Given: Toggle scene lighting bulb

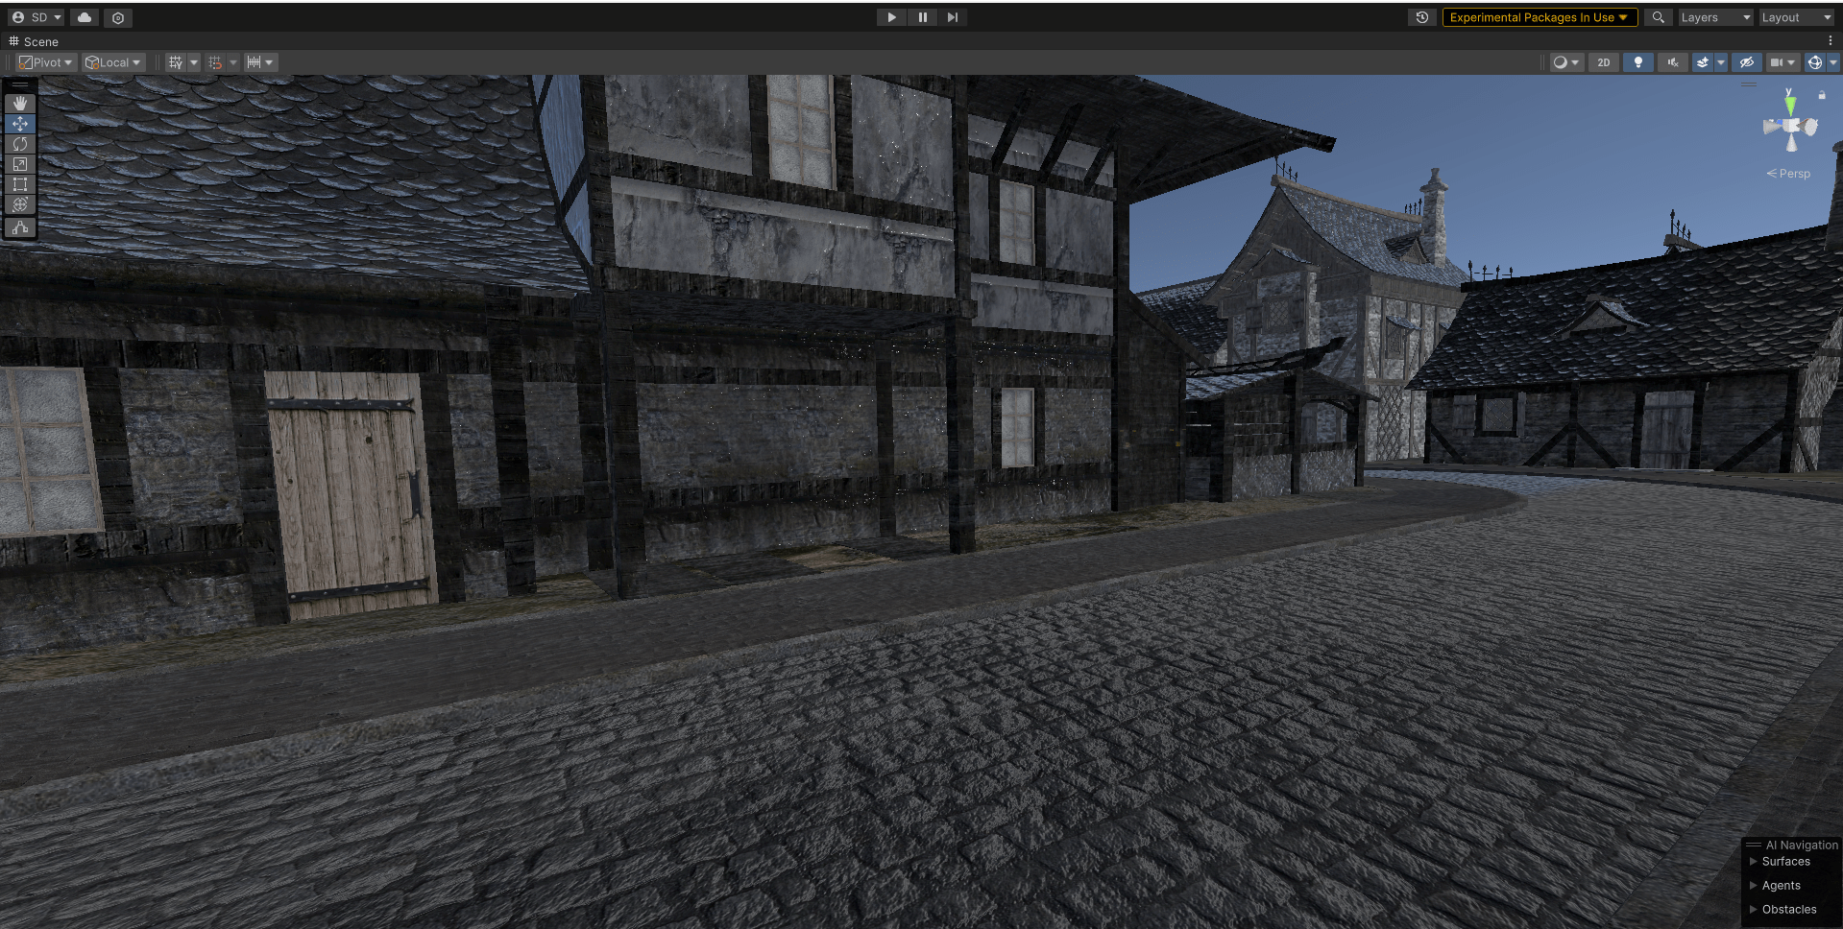Looking at the screenshot, I should click(1638, 62).
